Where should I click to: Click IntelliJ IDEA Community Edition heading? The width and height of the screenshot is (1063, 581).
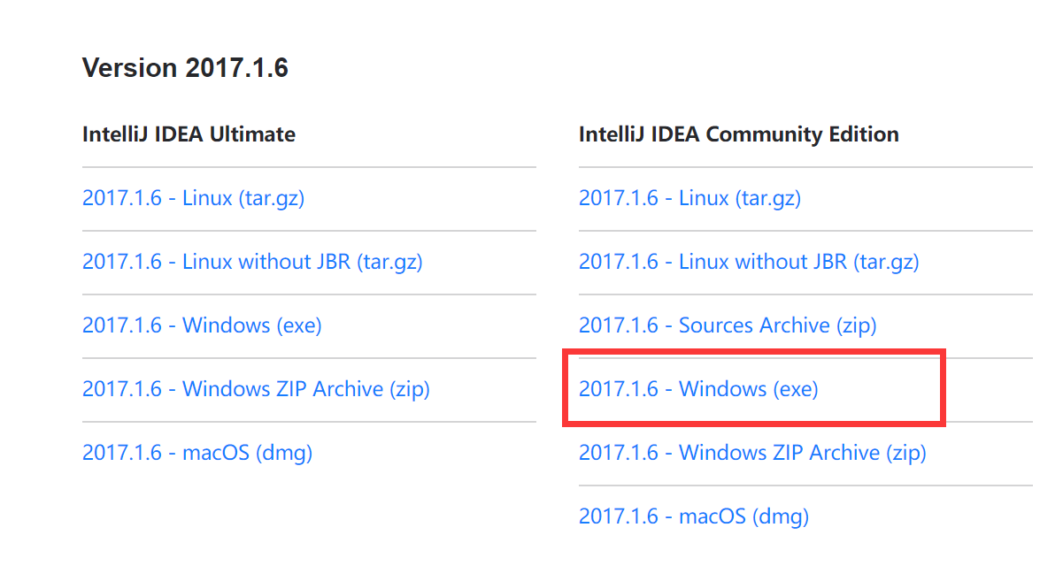tap(738, 134)
